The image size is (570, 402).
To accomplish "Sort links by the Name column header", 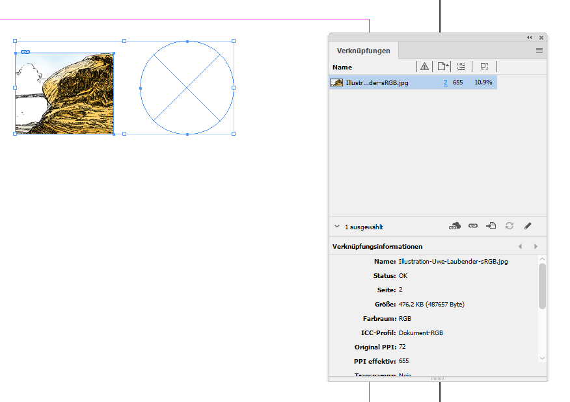I will pos(342,67).
